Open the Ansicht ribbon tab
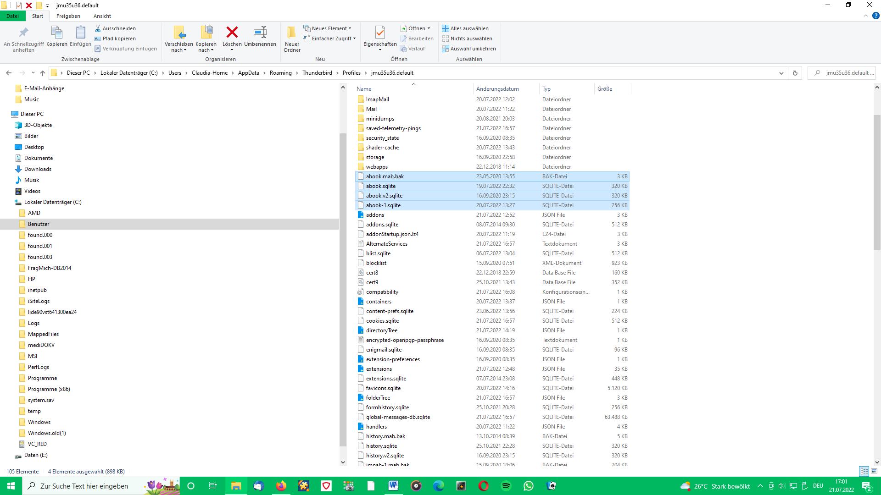 [102, 16]
